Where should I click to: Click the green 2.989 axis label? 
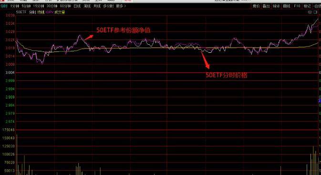point(10,97)
